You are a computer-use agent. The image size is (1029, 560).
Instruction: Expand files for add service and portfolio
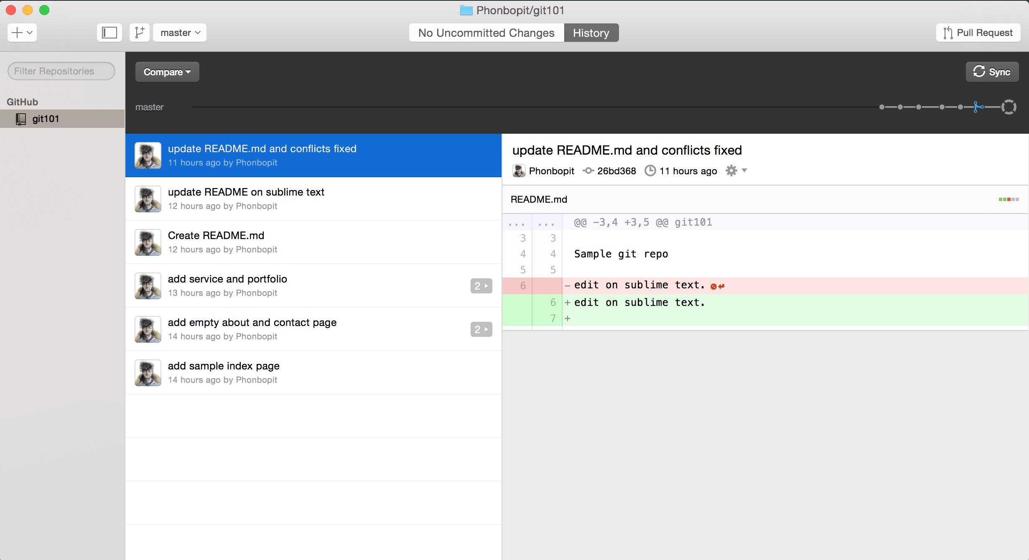(481, 286)
